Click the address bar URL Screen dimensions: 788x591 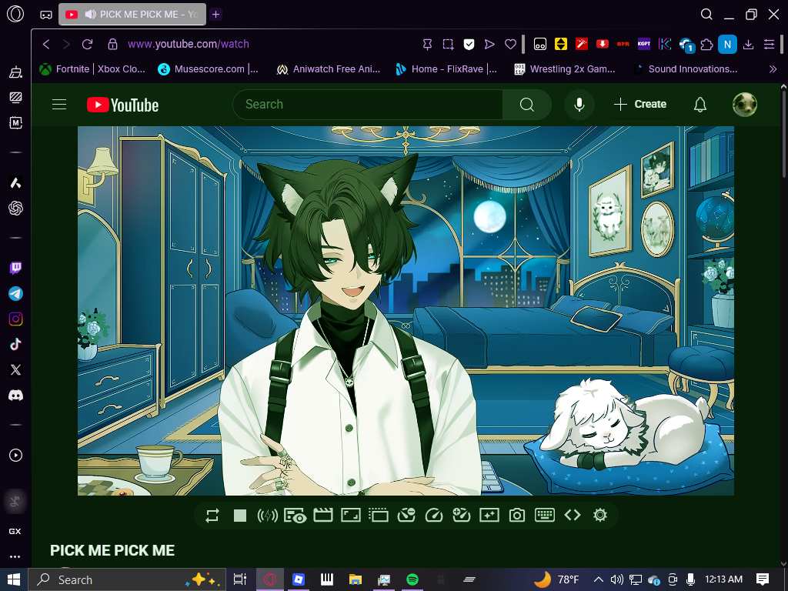(189, 44)
